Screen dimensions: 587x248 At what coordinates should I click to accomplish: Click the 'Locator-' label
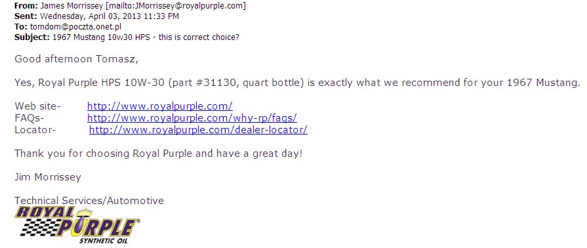pyautogui.click(x=35, y=131)
